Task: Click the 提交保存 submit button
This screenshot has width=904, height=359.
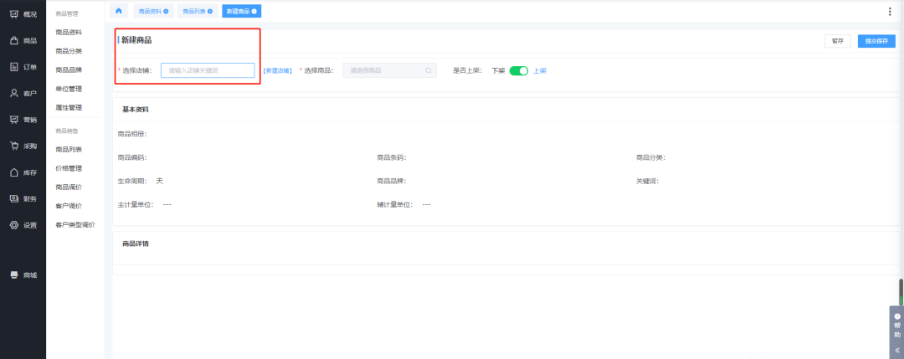Action: (876, 41)
